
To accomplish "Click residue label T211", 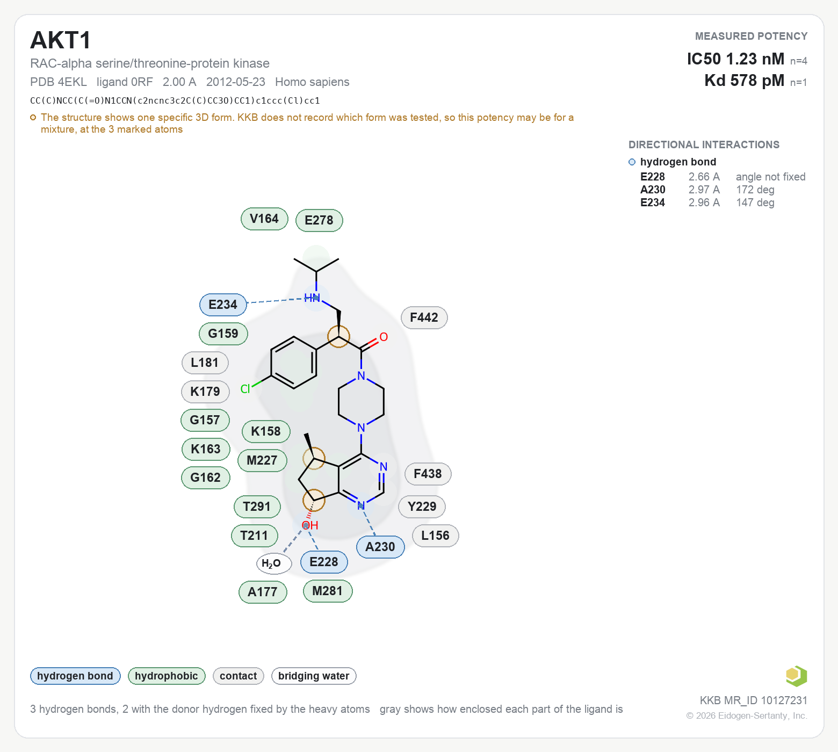I will coord(254,536).
